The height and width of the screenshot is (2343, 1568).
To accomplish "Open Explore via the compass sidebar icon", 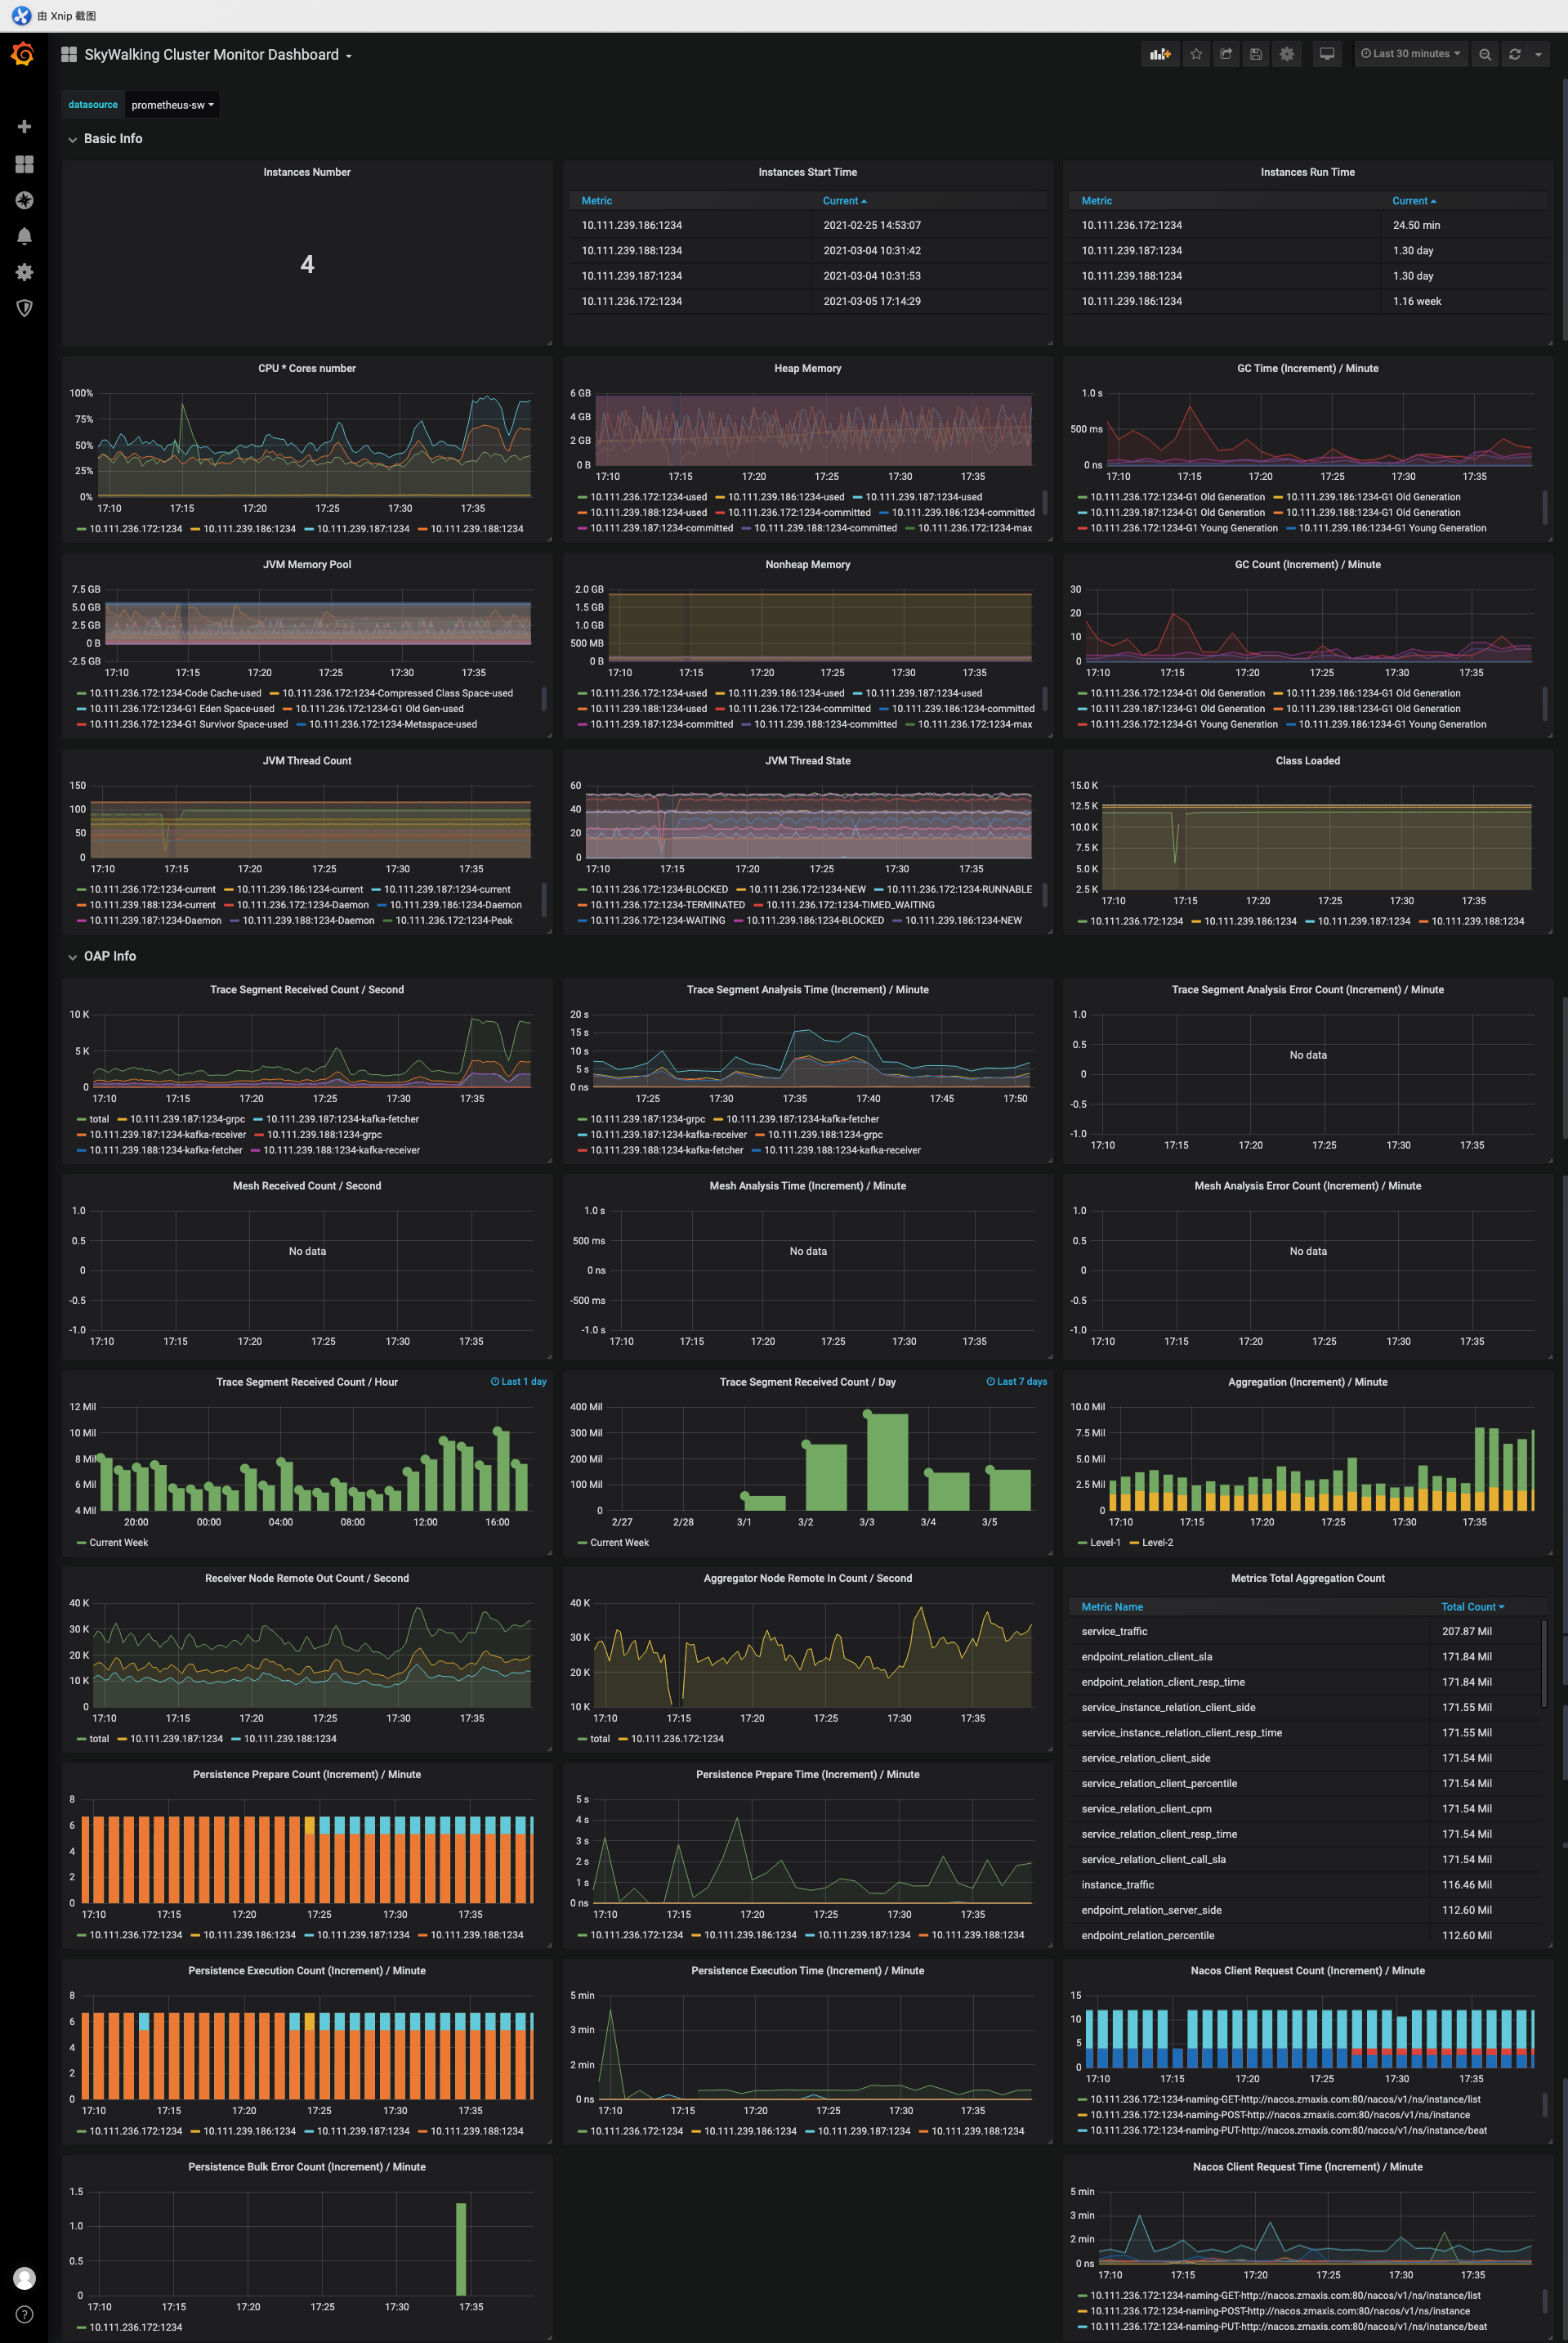I will coord(24,200).
